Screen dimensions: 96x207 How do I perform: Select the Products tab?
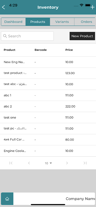(38, 22)
